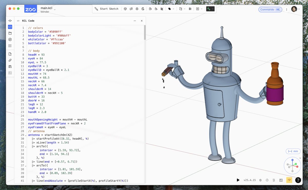Open the settings sliders icon
The width and height of the screenshot is (308, 190).
click(x=274, y=180)
